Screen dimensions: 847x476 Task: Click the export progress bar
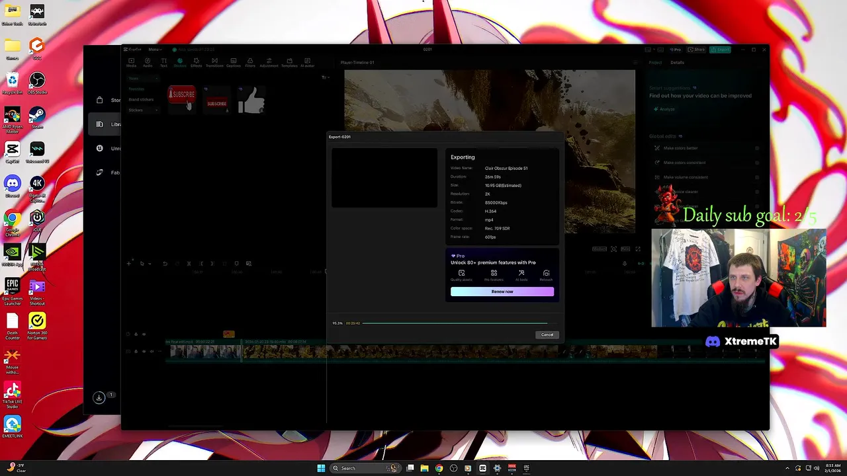coord(459,323)
